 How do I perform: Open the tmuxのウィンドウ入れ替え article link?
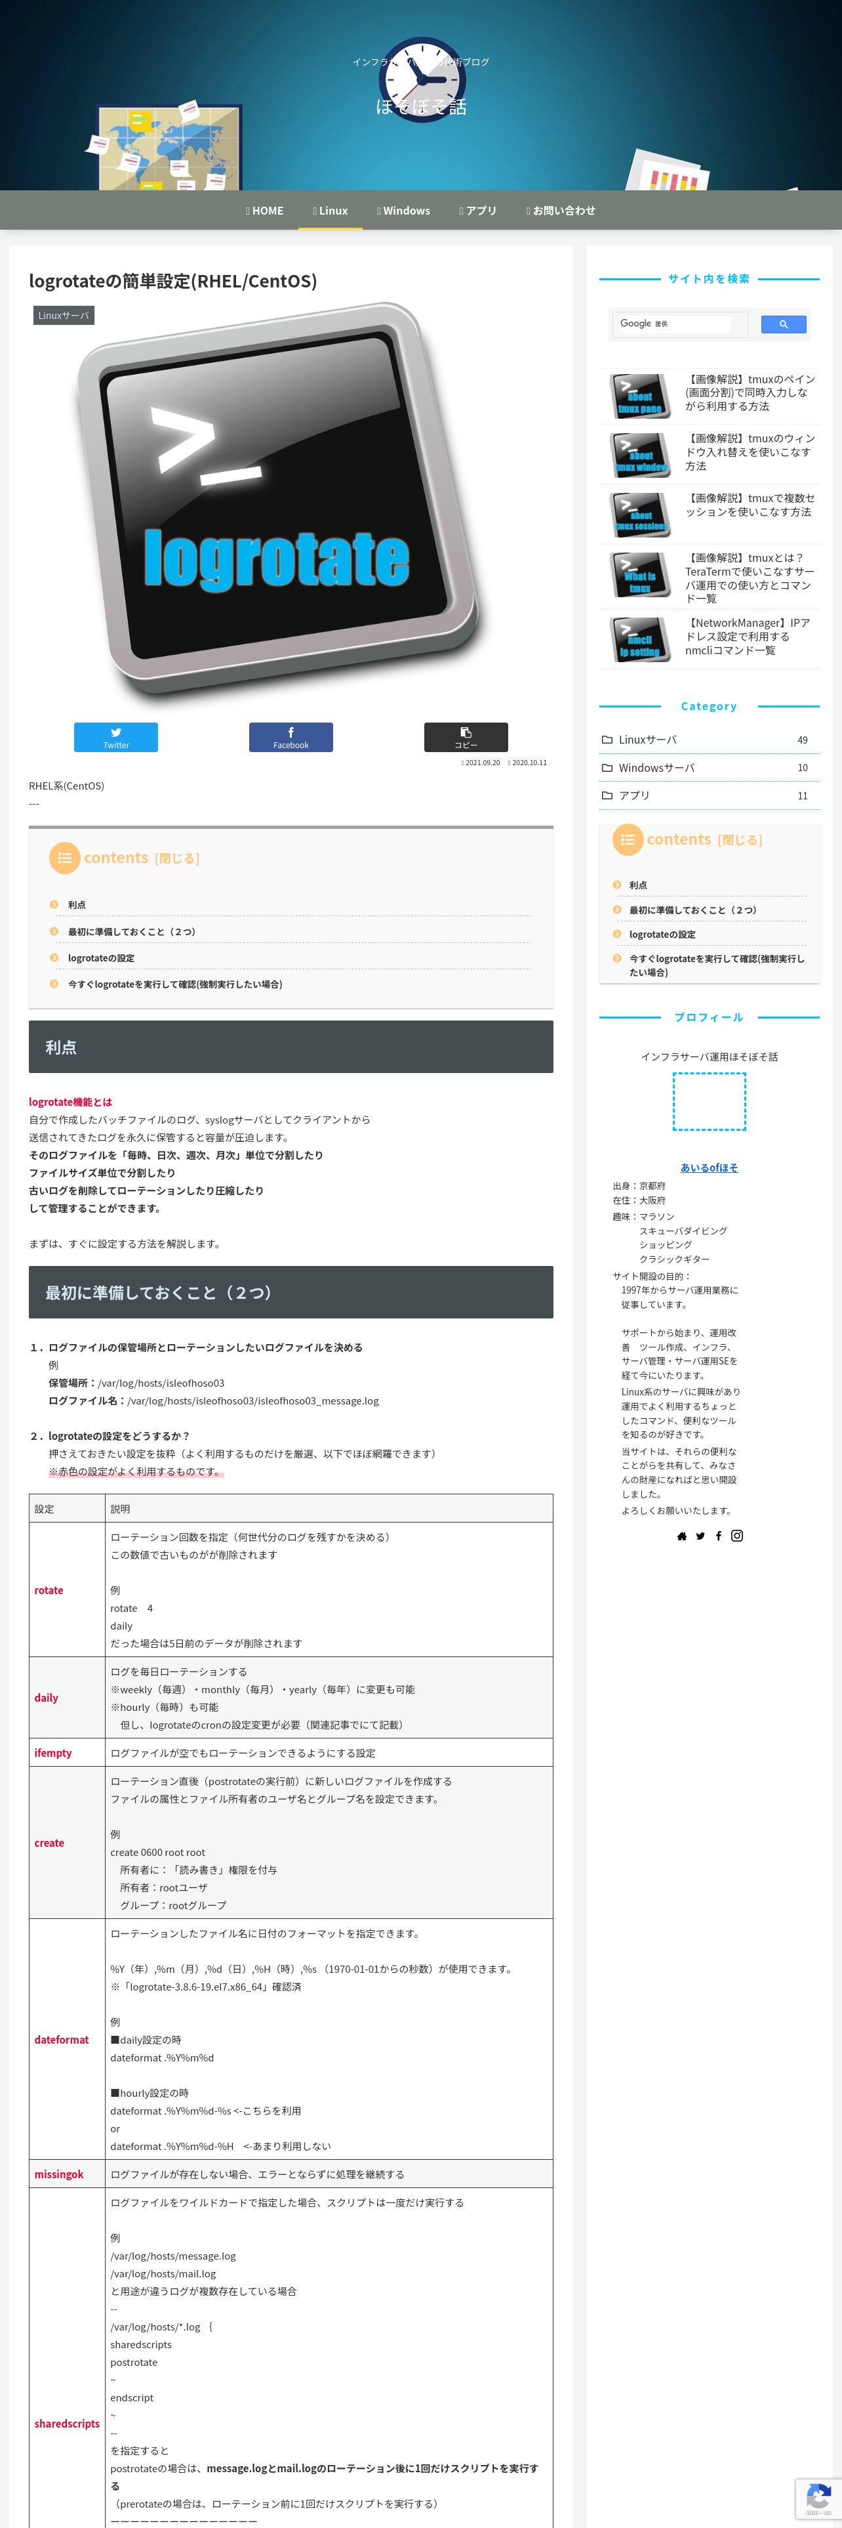point(750,452)
